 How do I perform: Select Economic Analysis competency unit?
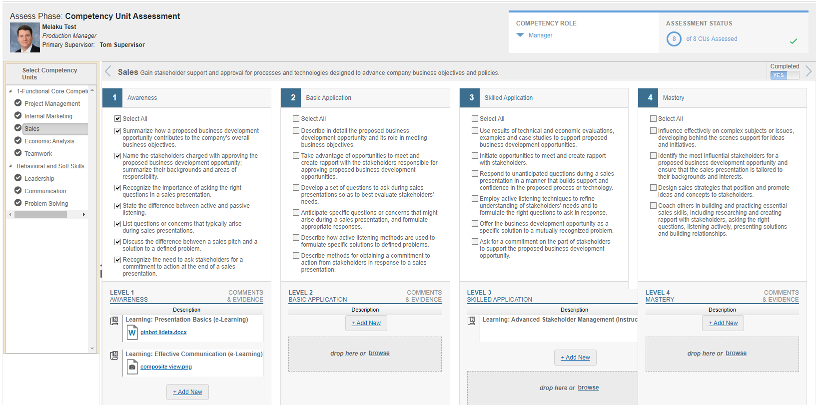[49, 141]
